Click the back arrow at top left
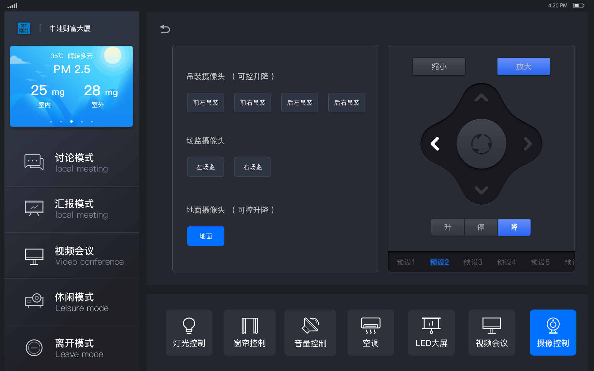594x371 pixels. (165, 29)
